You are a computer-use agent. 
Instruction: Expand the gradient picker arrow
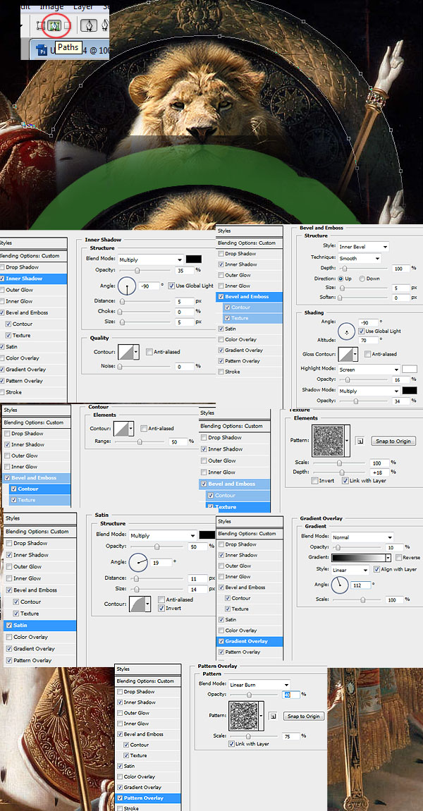coord(388,558)
